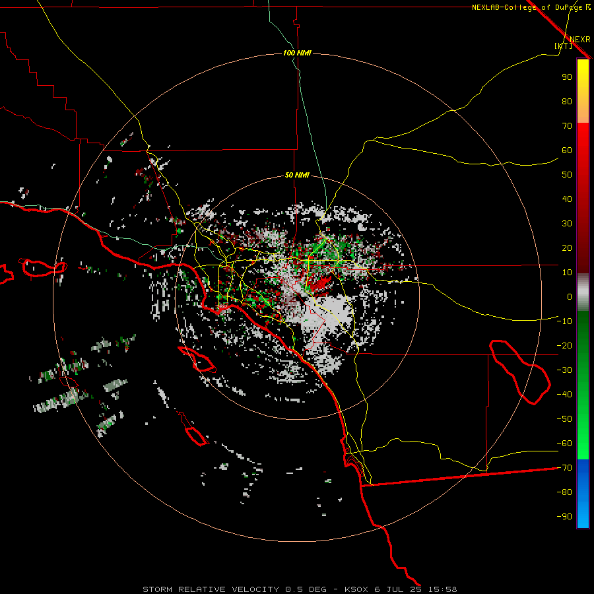Click the 30 value on the velocity scale
The height and width of the screenshot is (594, 594).
567,224
